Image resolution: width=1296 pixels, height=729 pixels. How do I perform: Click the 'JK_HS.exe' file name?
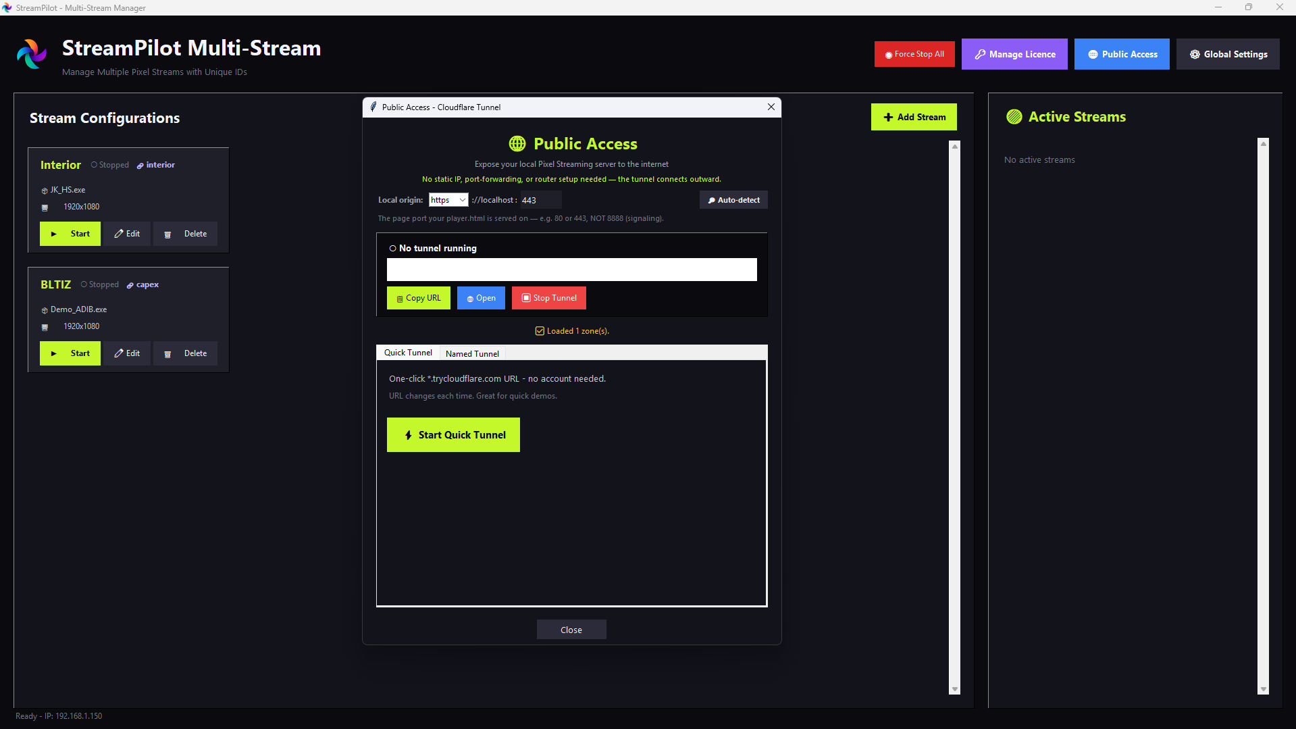click(x=68, y=190)
